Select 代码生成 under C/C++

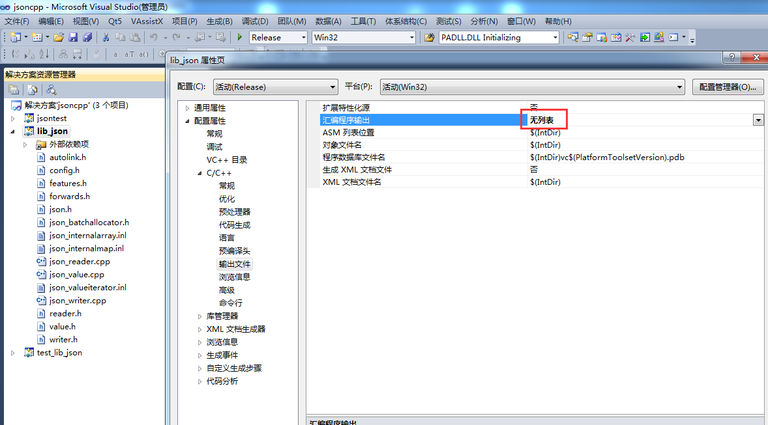(x=235, y=225)
